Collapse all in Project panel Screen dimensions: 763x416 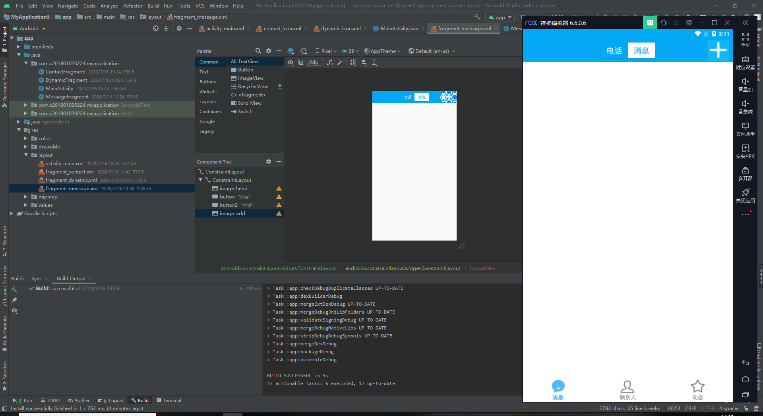point(166,28)
